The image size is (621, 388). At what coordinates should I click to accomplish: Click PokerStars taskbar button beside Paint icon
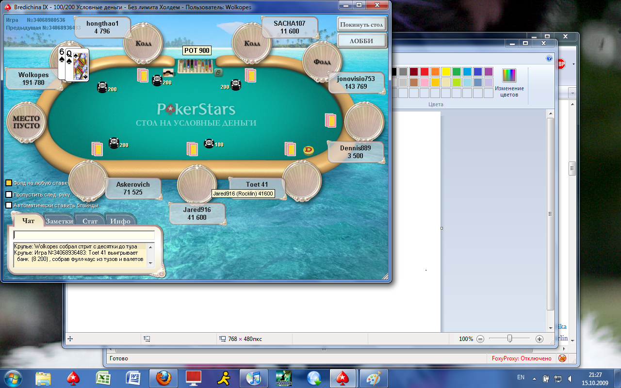click(x=343, y=378)
